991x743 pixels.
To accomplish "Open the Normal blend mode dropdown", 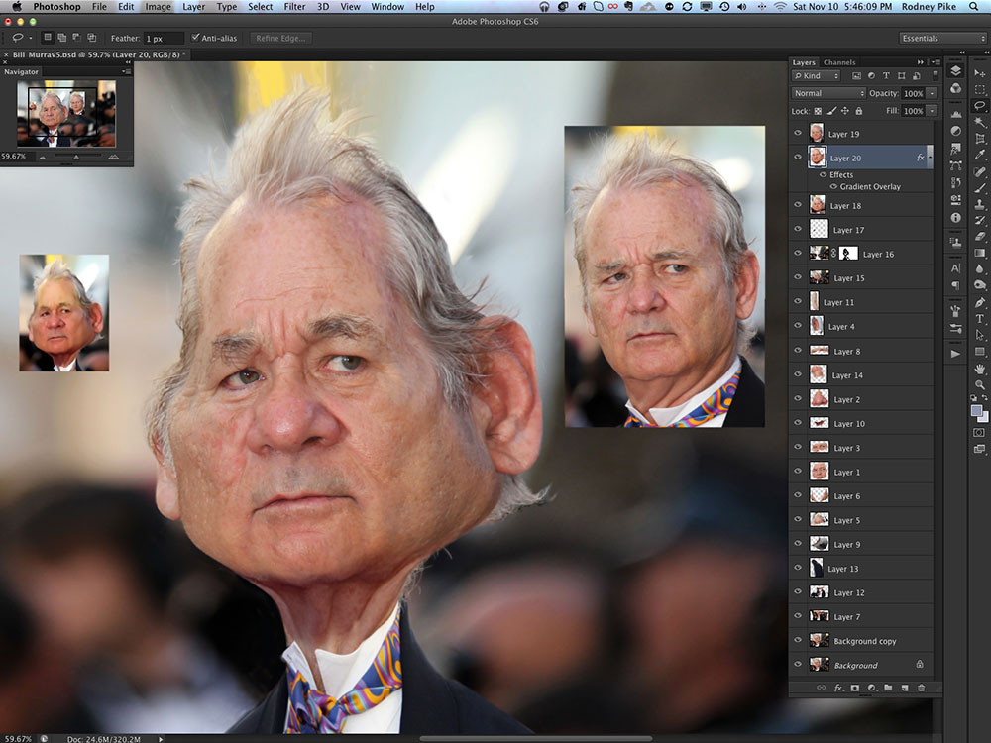I will (x=828, y=93).
